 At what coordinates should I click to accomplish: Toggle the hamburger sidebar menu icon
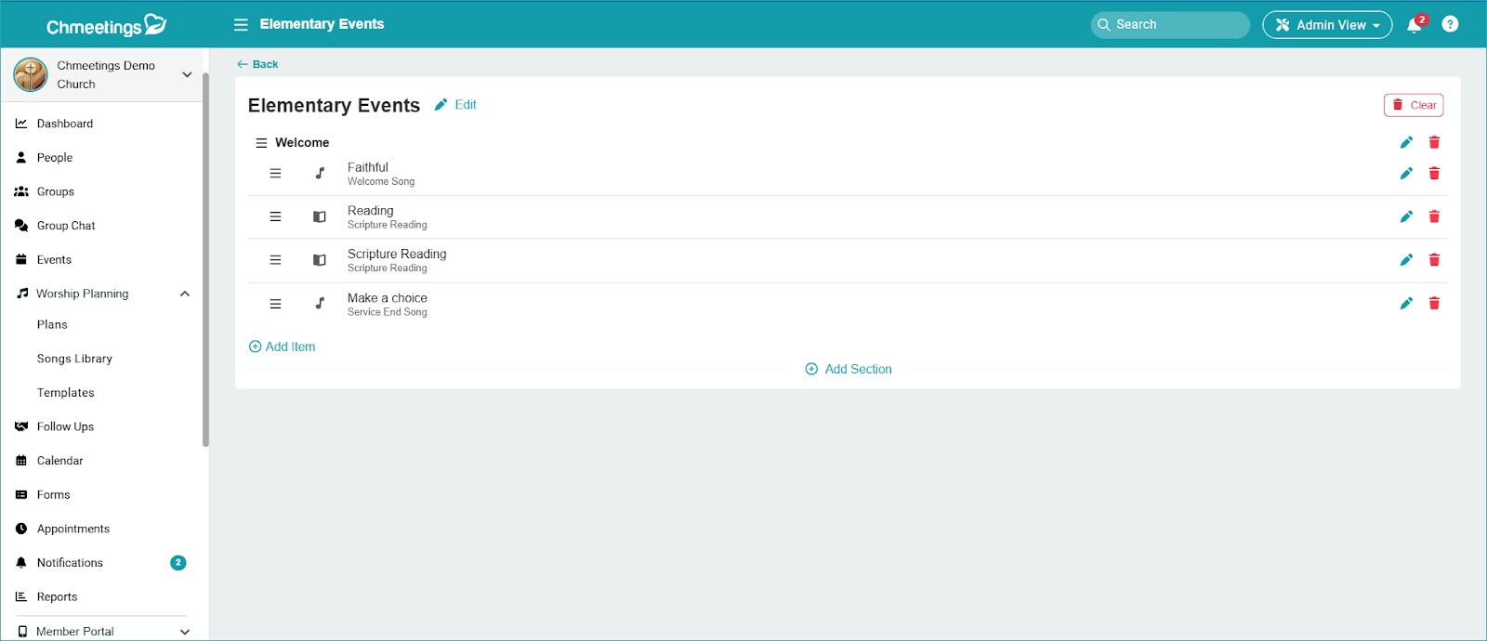click(241, 25)
